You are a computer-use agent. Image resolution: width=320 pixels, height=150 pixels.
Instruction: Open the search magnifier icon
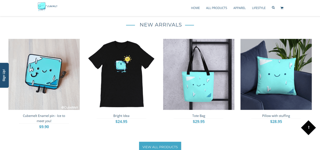(273, 8)
